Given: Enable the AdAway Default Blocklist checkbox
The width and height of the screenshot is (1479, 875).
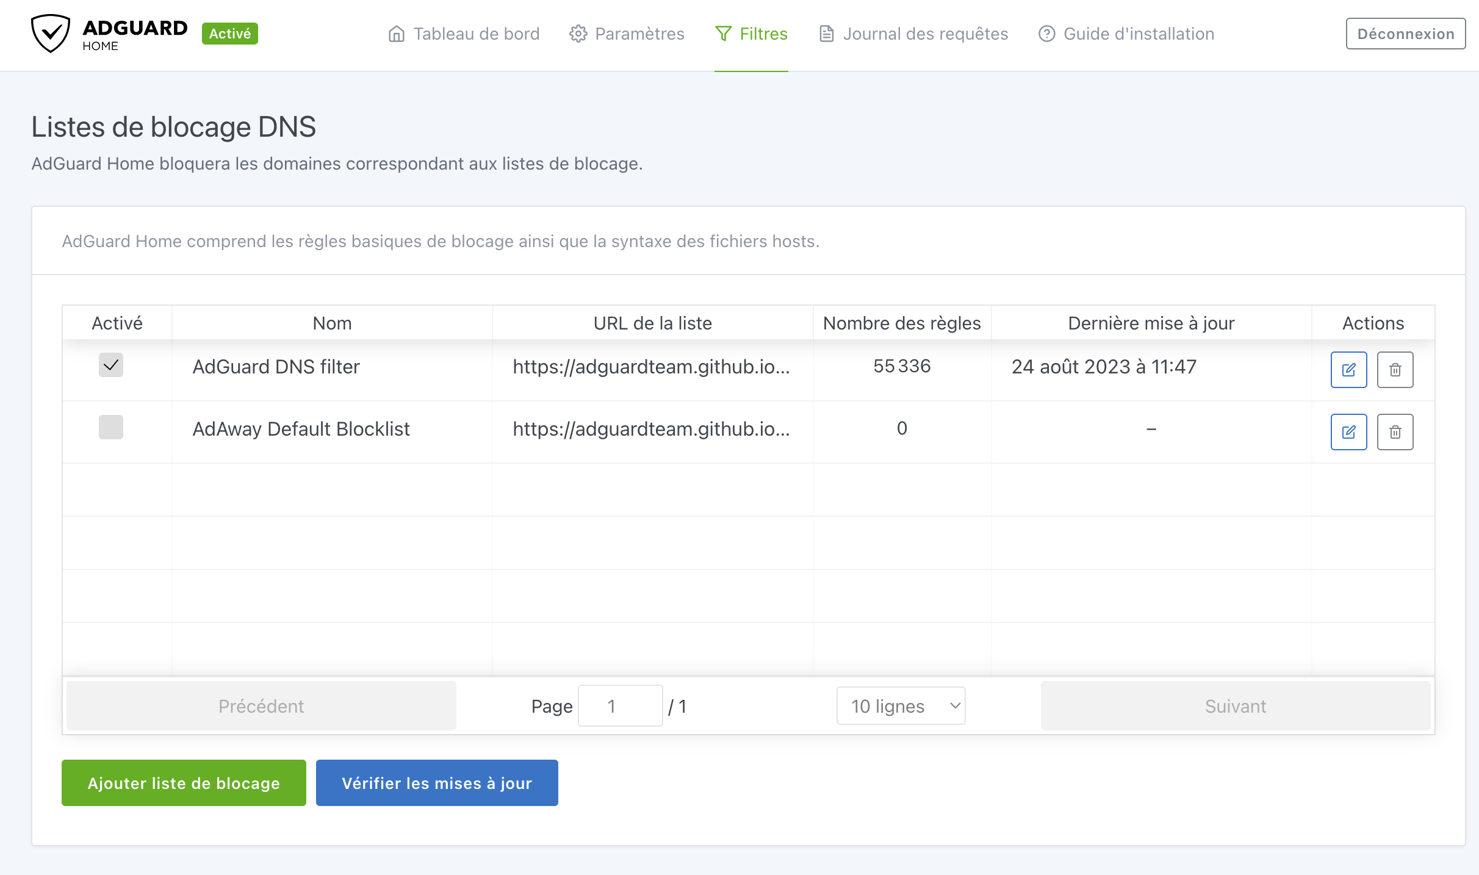Looking at the screenshot, I should point(111,427).
